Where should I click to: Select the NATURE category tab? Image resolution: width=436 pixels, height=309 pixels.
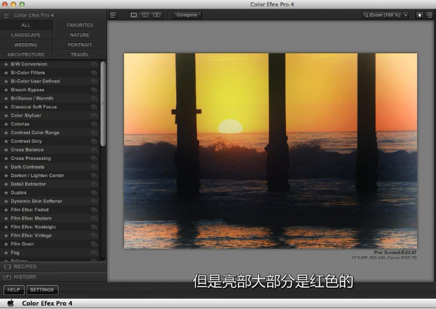[x=80, y=35]
